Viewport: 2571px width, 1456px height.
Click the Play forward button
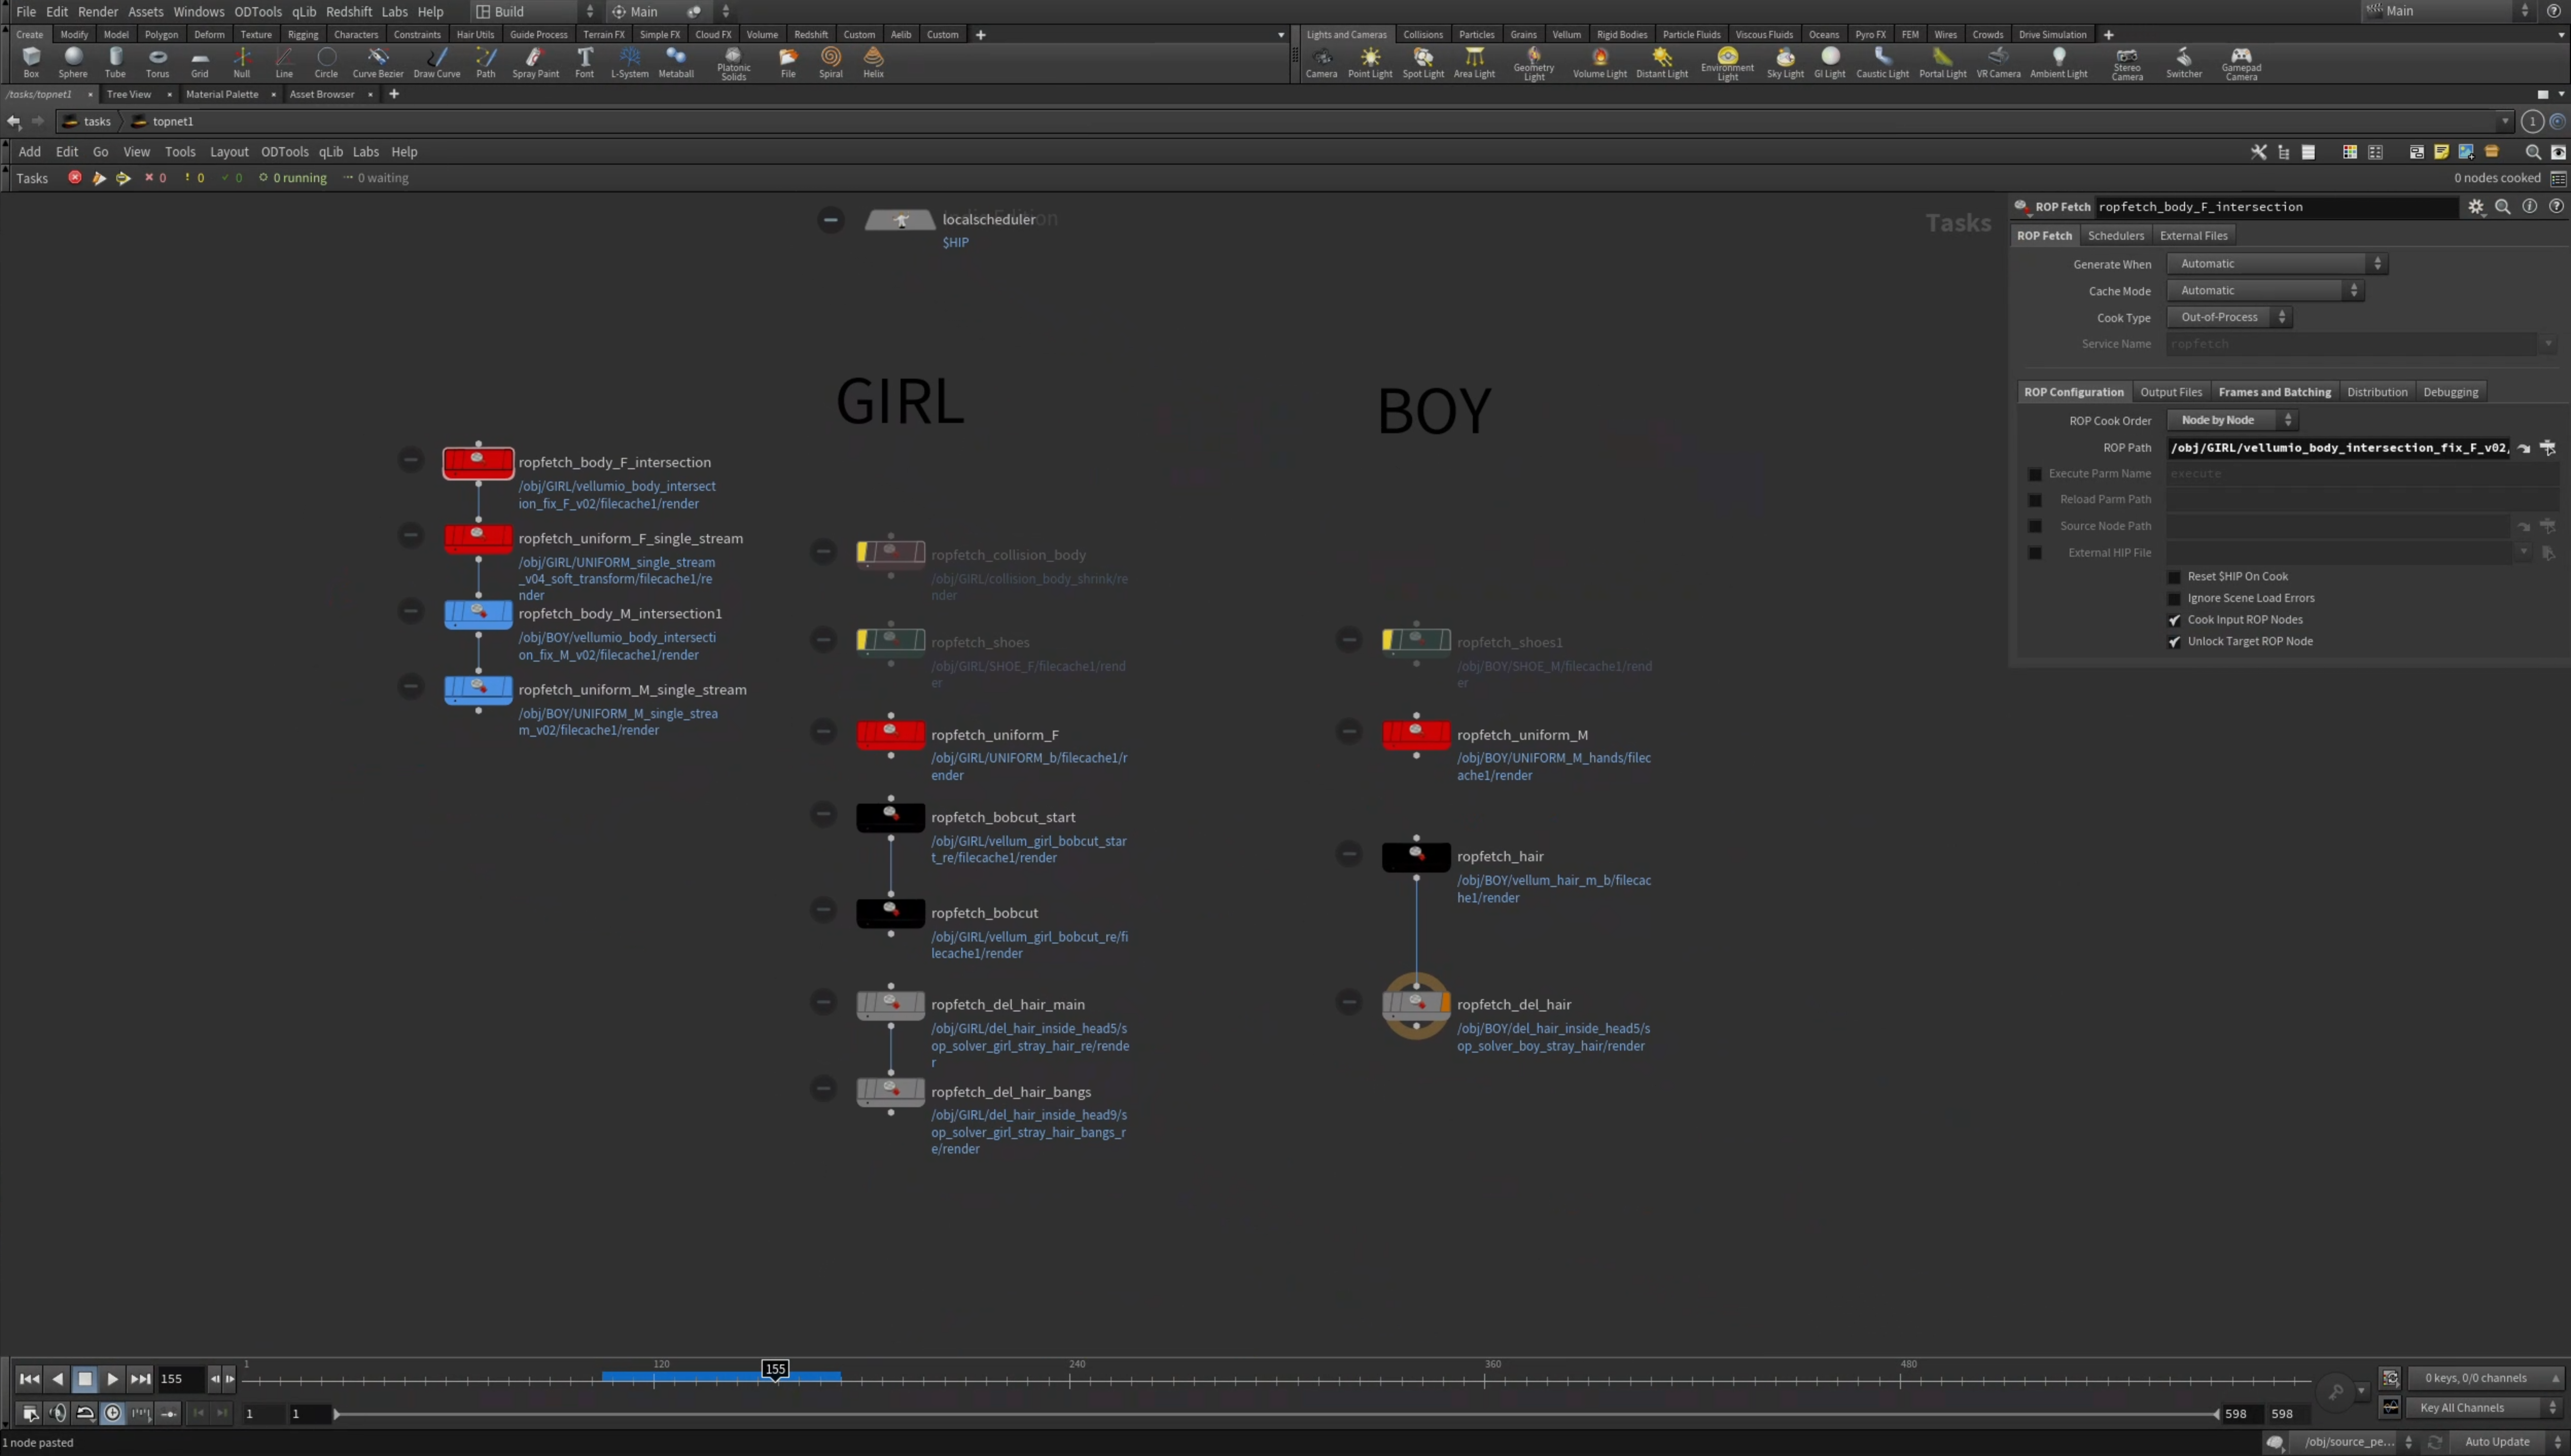pos(112,1379)
